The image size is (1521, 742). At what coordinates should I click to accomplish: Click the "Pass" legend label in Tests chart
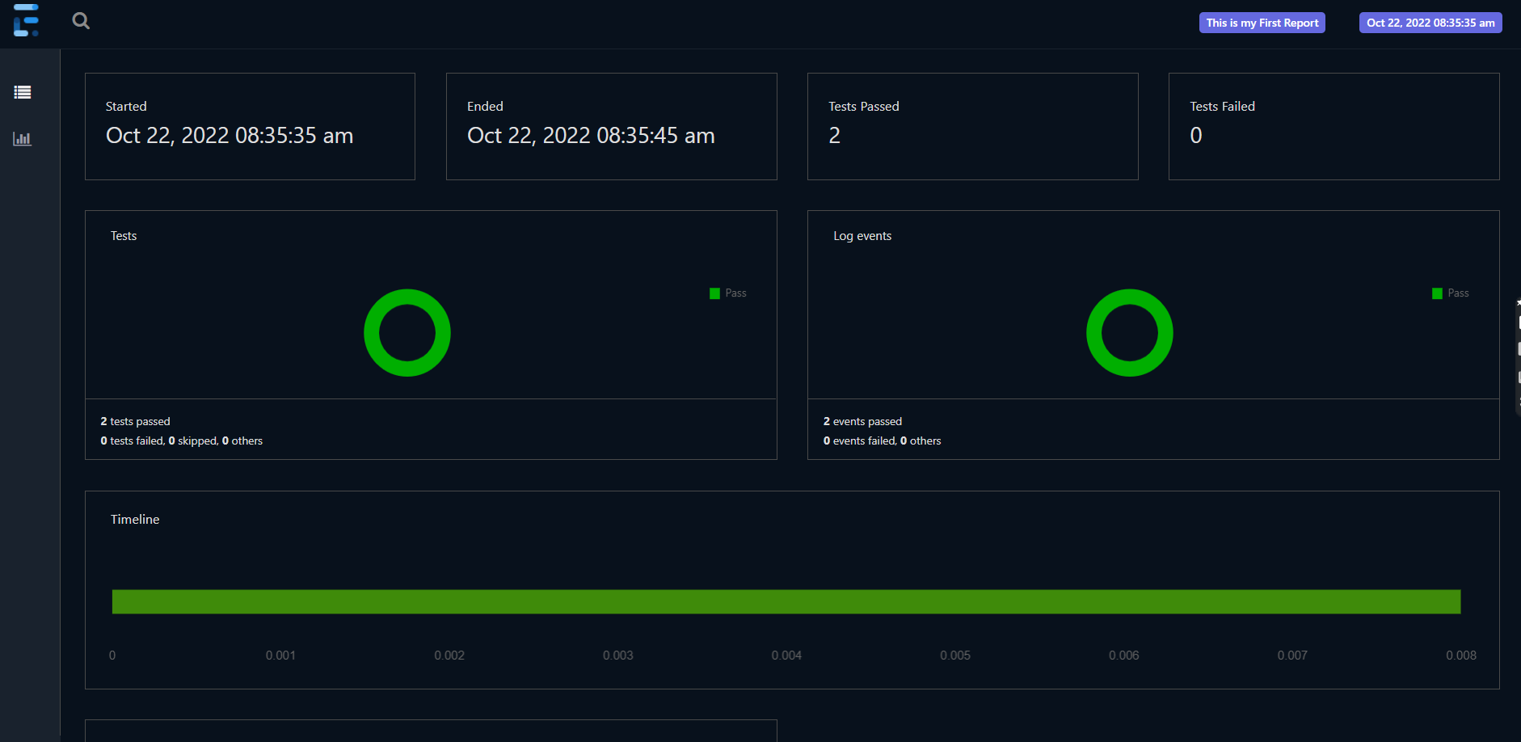(x=736, y=293)
